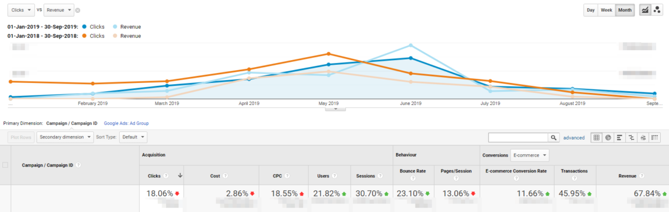Click the search magnifier button
This screenshot has width=669, height=212.
click(553, 137)
